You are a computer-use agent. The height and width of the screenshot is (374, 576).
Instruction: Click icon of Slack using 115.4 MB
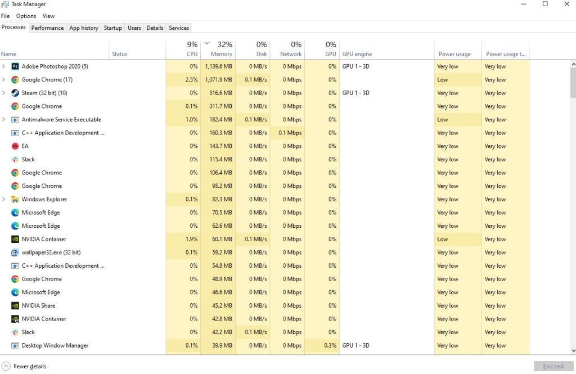click(x=15, y=160)
